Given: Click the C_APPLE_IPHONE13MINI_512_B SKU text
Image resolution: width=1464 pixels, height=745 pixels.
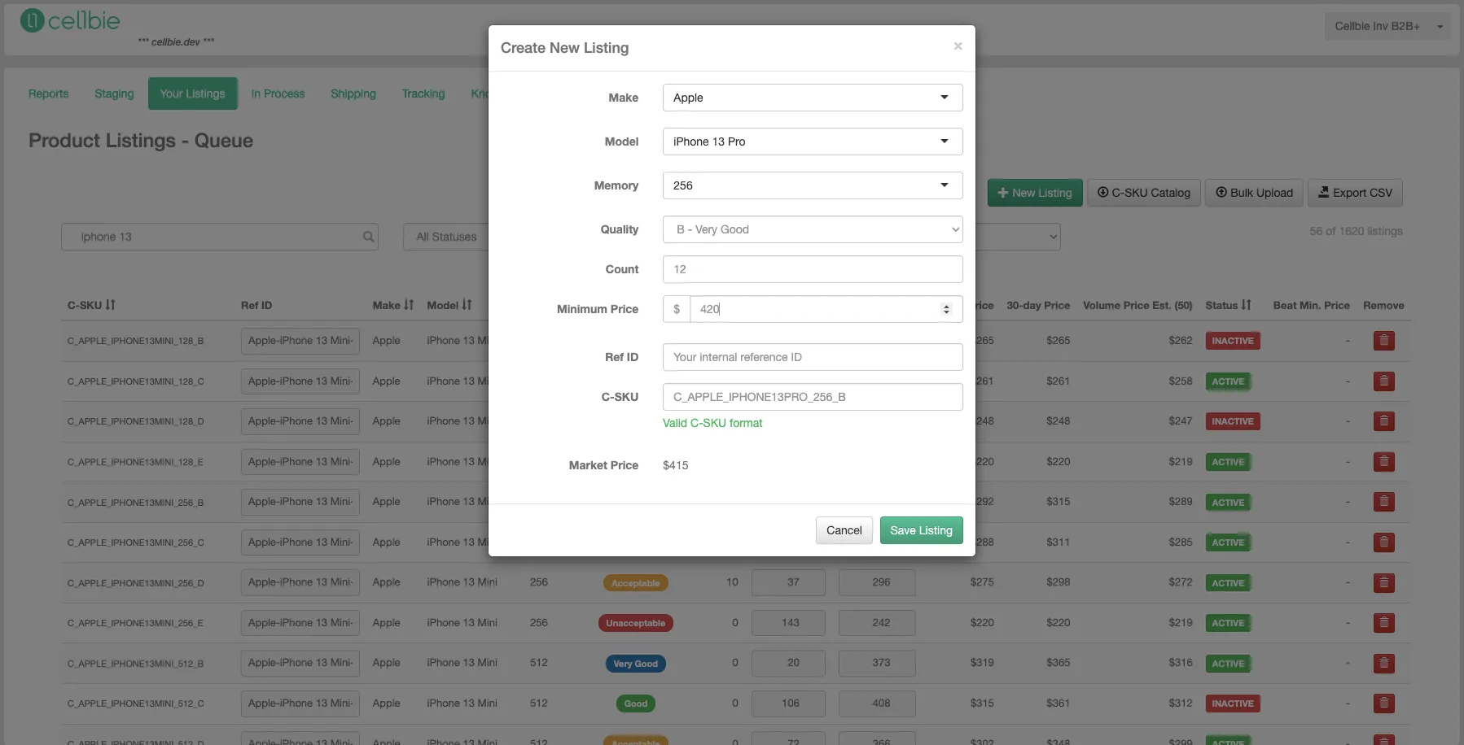Looking at the screenshot, I should (135, 664).
